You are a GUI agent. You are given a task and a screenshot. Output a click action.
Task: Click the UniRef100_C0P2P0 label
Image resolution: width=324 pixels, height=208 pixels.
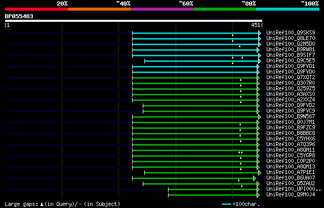coord(291,161)
